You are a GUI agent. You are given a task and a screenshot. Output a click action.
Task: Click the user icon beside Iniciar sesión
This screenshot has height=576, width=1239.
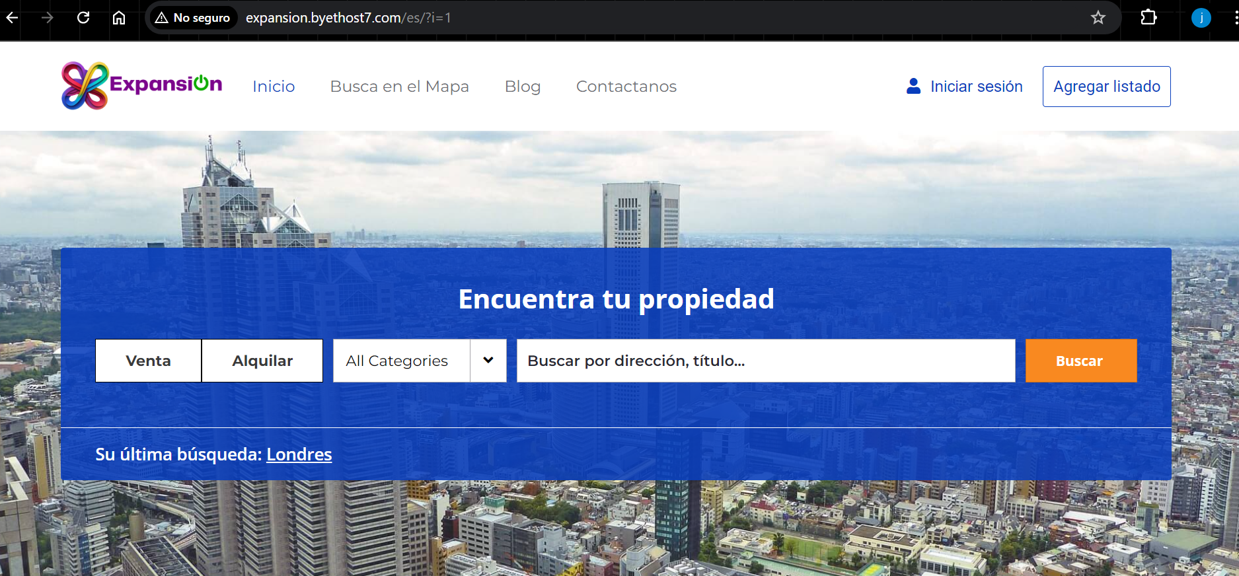click(914, 86)
